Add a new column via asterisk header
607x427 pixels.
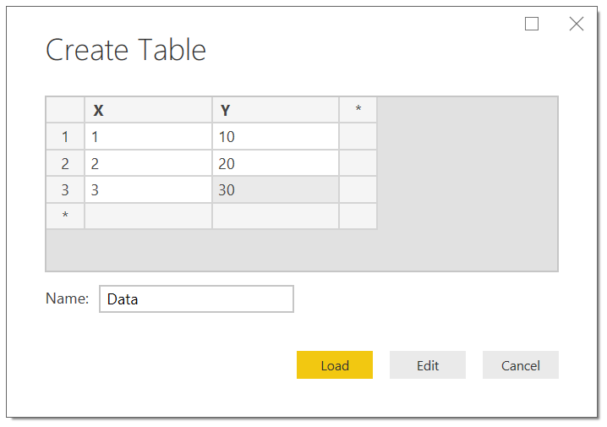coord(358,110)
